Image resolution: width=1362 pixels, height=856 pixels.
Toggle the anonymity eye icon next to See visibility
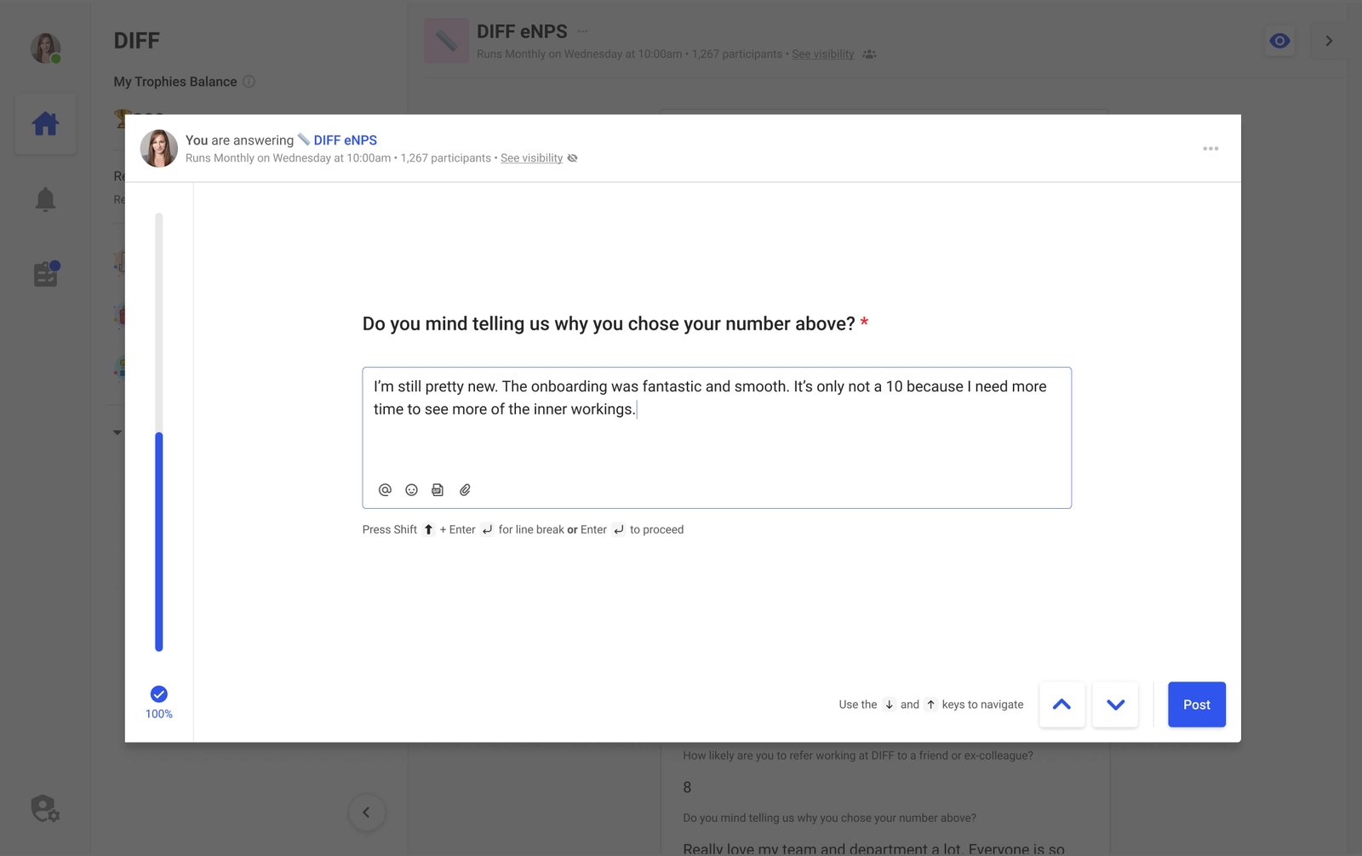click(572, 157)
